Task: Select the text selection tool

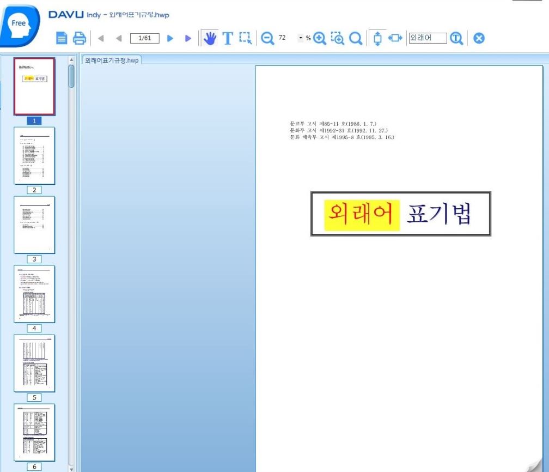Action: 227,38
